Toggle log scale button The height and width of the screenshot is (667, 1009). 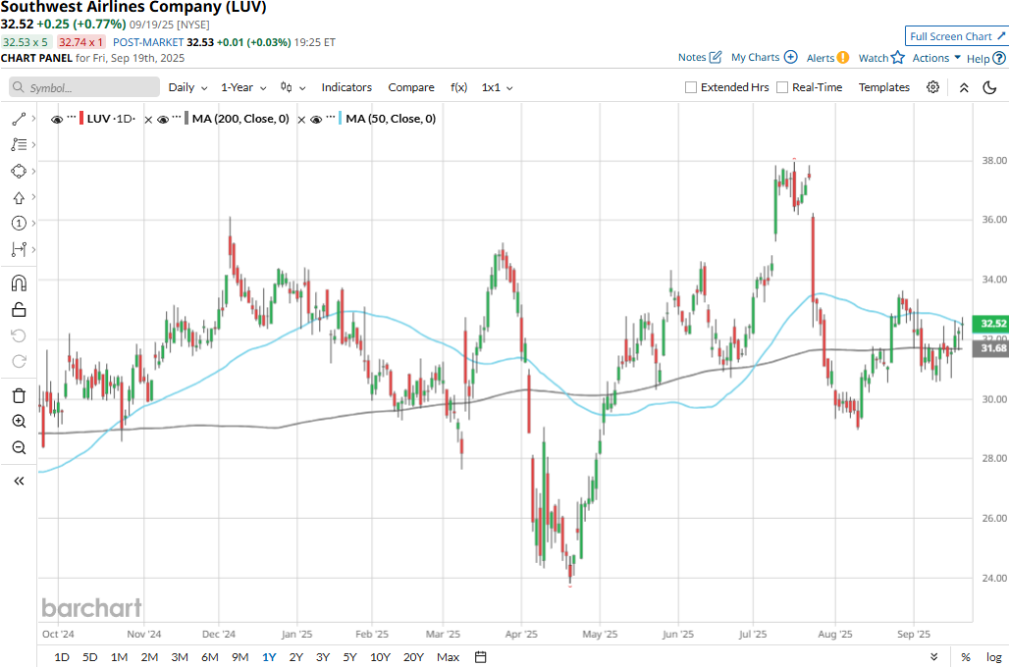tap(994, 657)
